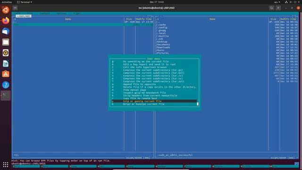Open Firefox from the Ubuntu dock

coord(6,20)
